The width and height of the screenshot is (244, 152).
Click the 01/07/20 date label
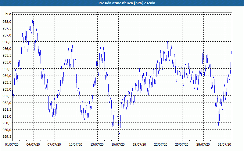click(x=12, y=145)
